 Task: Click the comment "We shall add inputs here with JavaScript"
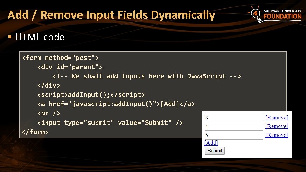point(149,76)
